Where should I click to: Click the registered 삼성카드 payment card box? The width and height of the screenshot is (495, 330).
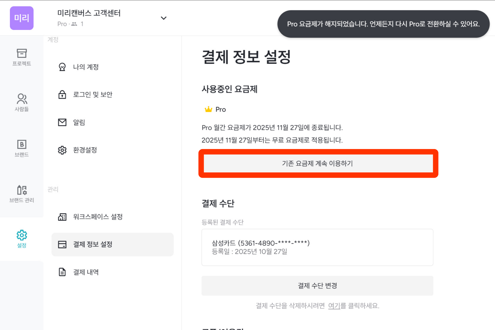pos(317,247)
